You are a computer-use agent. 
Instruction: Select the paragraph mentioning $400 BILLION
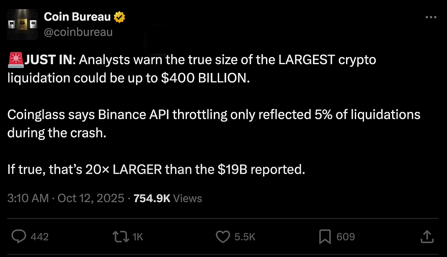pyautogui.click(x=189, y=69)
